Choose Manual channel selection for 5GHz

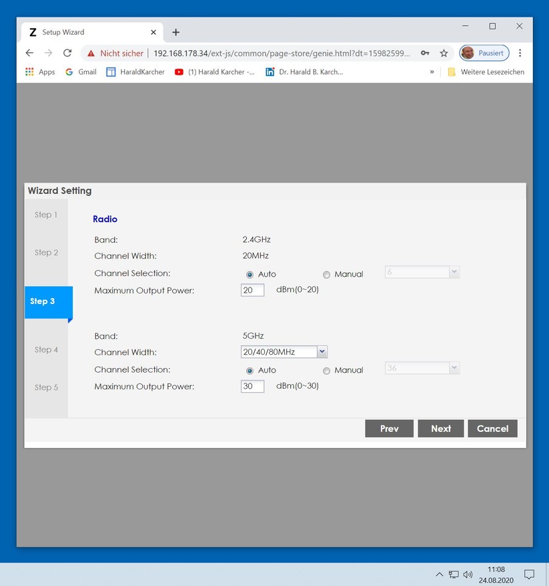[326, 371]
